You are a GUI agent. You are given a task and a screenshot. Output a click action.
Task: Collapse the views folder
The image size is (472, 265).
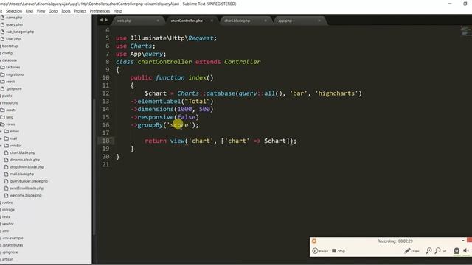[10, 124]
